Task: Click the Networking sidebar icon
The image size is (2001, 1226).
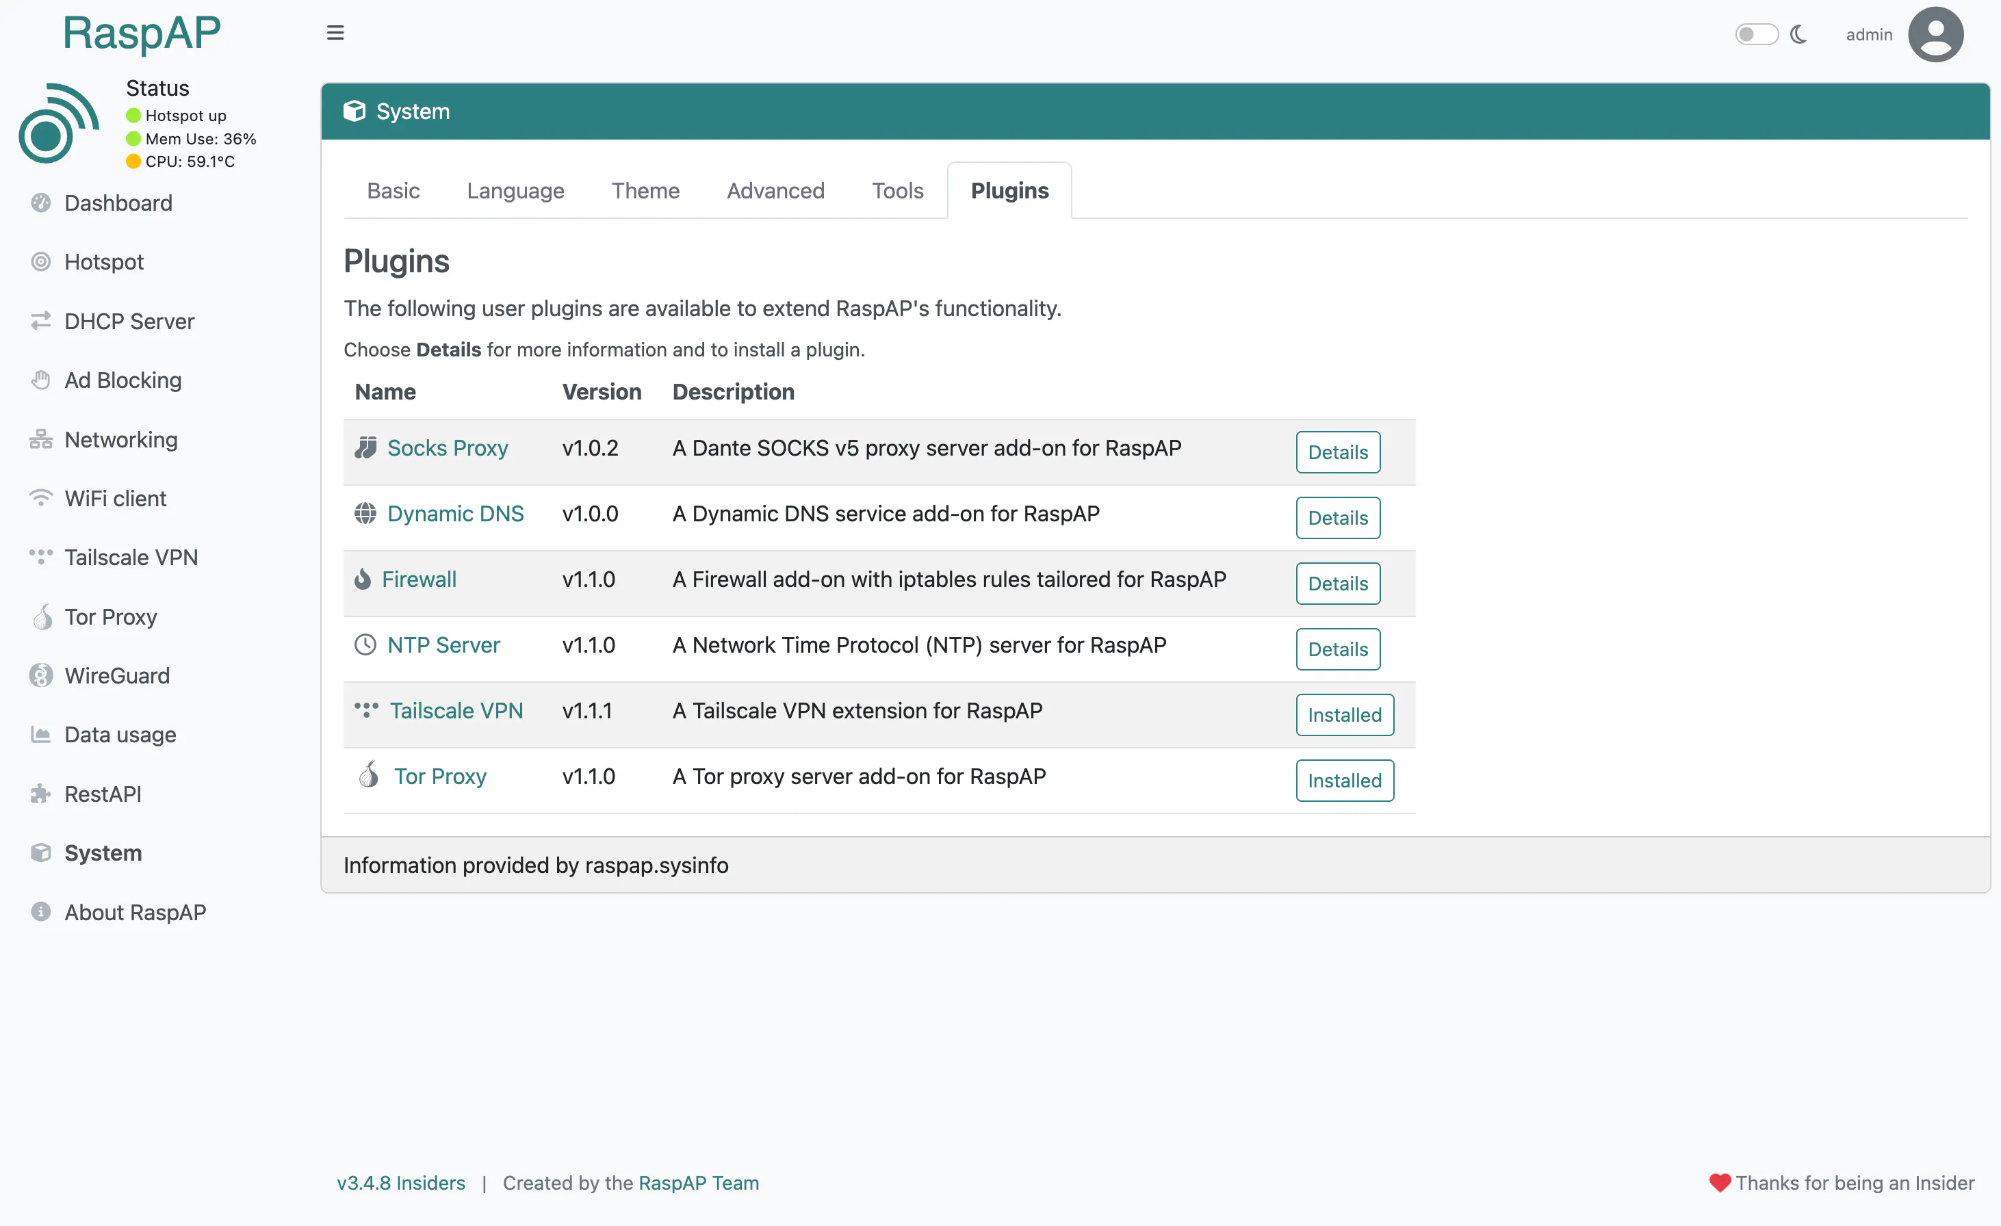Action: pyautogui.click(x=40, y=439)
